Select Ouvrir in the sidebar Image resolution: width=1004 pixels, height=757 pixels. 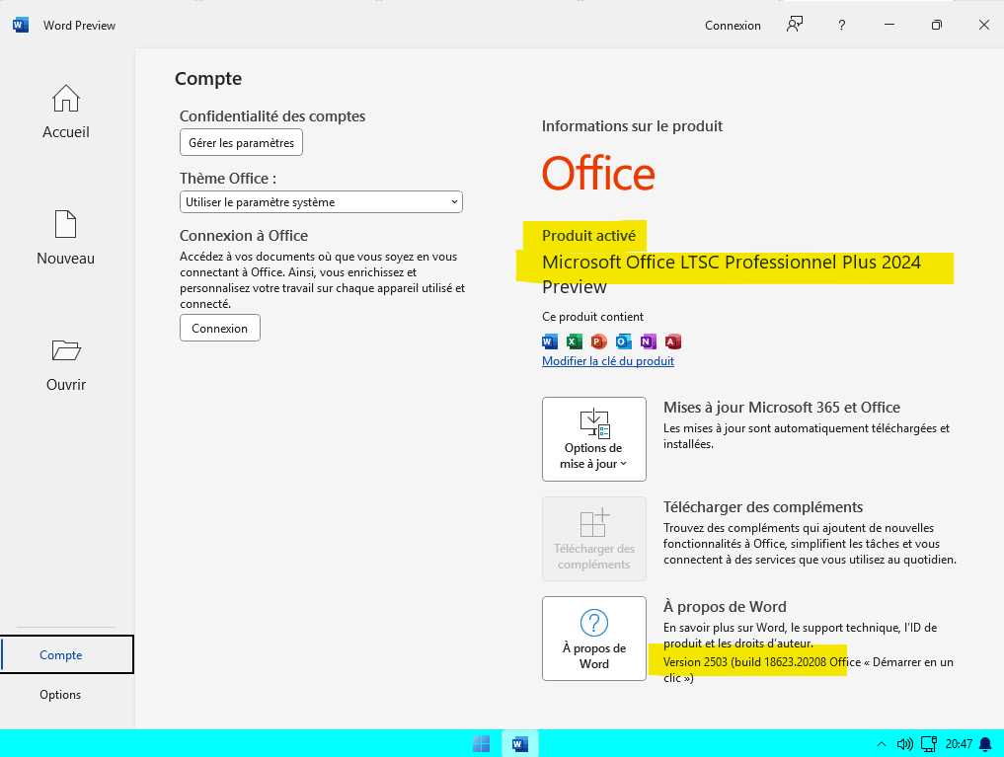(x=66, y=365)
